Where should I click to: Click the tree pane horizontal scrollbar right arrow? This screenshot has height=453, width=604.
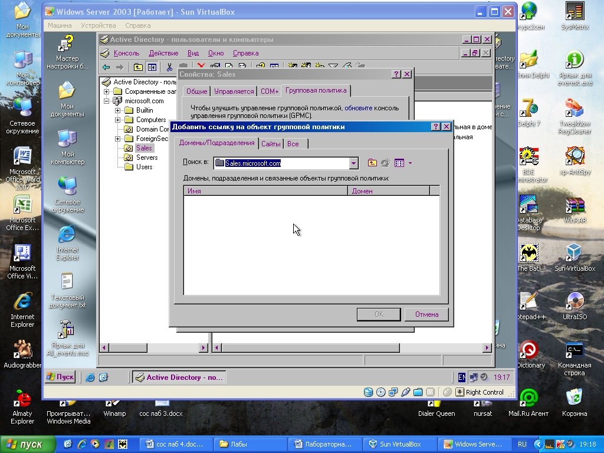coord(203,348)
